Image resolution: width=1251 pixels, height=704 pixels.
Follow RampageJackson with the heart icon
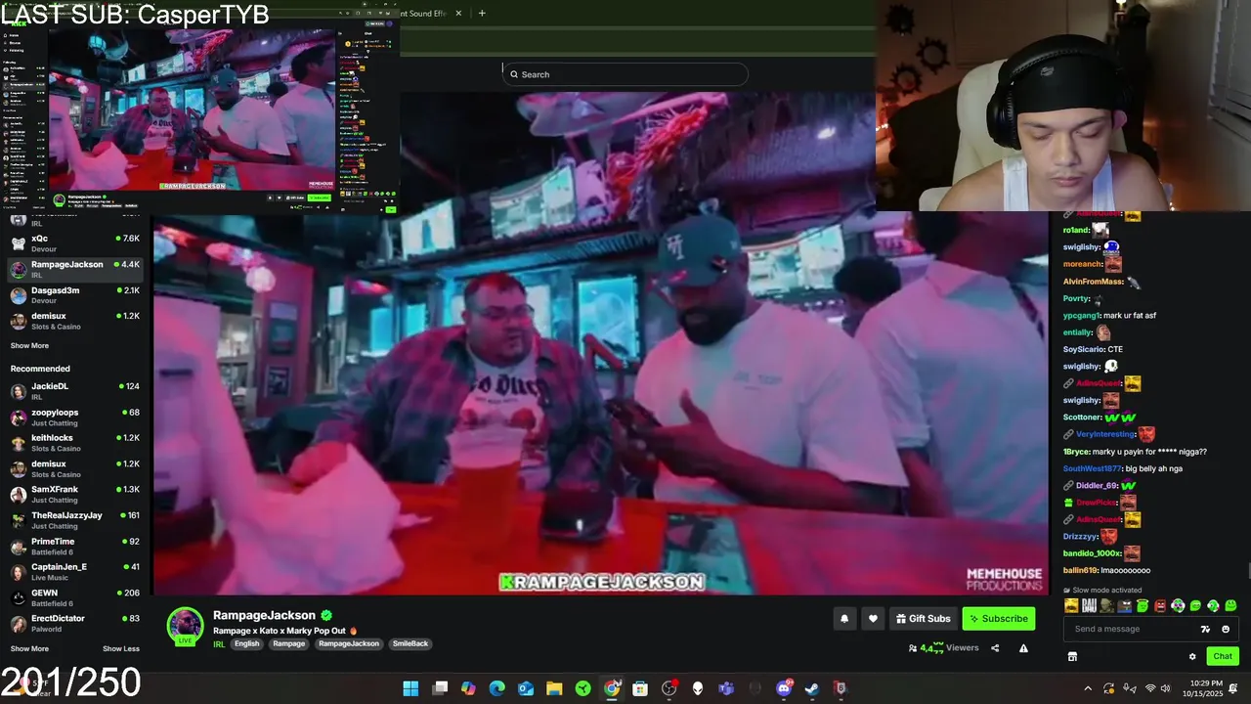(x=873, y=619)
